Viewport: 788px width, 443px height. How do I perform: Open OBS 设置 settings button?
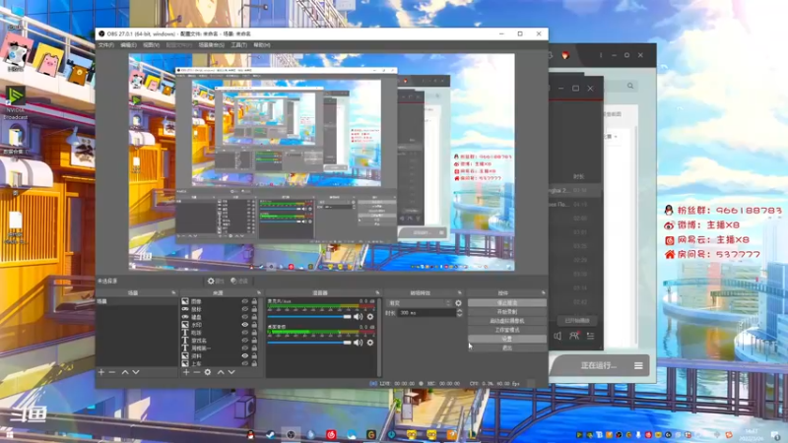point(507,339)
